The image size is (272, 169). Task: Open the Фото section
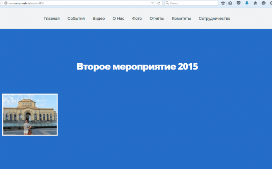[x=137, y=19]
